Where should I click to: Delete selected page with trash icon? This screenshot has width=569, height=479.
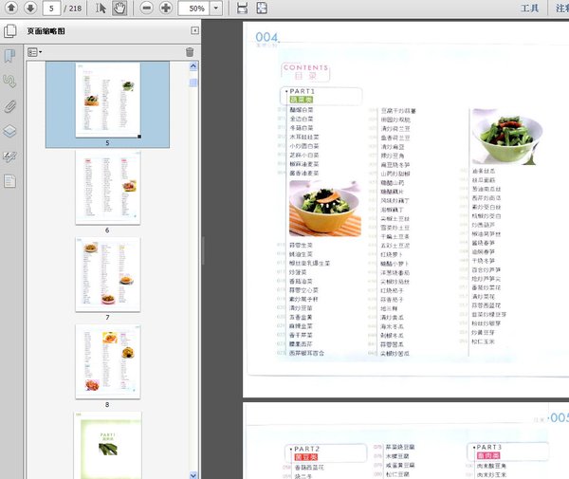pos(190,52)
